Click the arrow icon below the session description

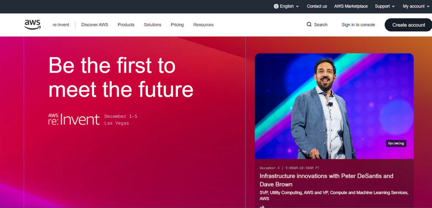(262, 206)
